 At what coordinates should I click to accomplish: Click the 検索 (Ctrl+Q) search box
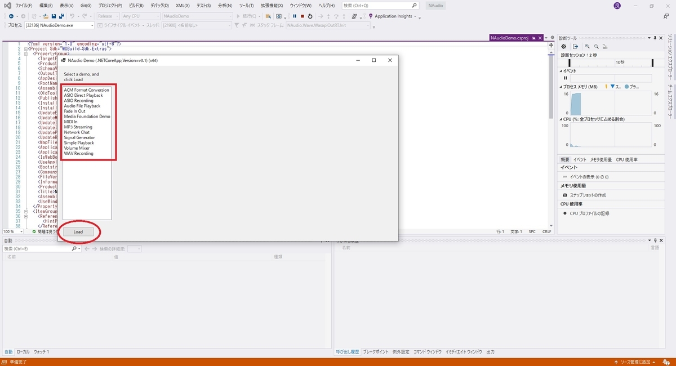point(381,5)
